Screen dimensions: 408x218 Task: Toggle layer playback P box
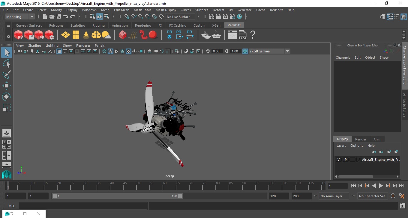point(345,160)
